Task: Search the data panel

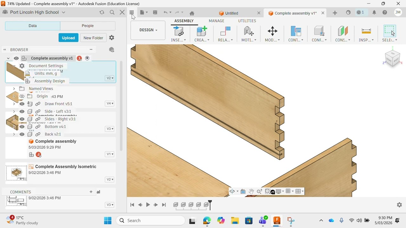Action: 112,12
